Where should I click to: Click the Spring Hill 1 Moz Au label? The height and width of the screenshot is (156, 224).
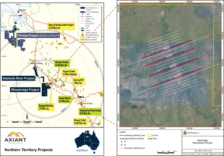click(78, 81)
